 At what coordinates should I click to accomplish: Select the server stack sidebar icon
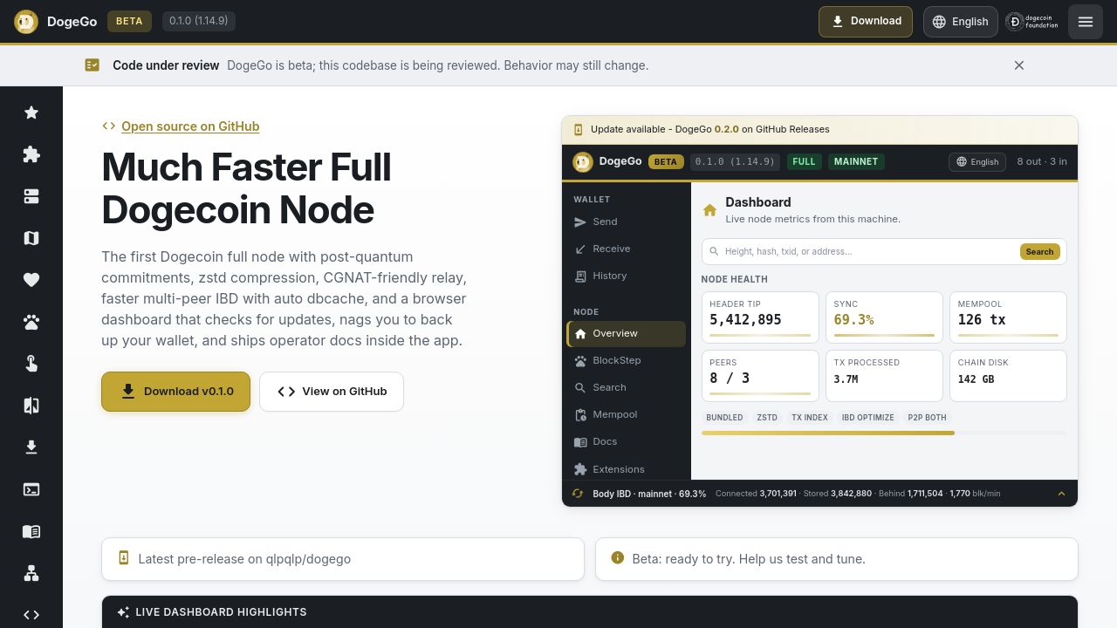tap(31, 196)
